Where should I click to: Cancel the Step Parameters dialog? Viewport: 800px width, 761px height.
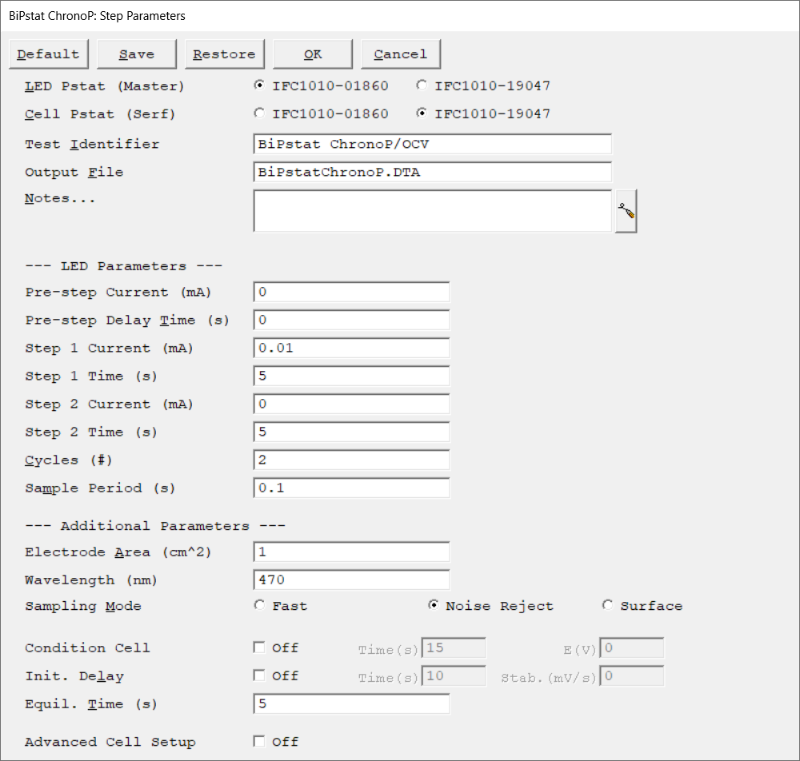pyautogui.click(x=400, y=54)
